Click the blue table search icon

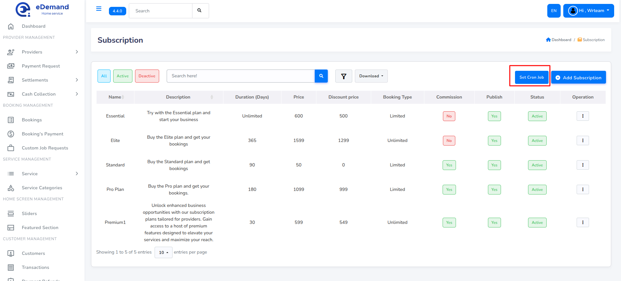[x=321, y=76]
